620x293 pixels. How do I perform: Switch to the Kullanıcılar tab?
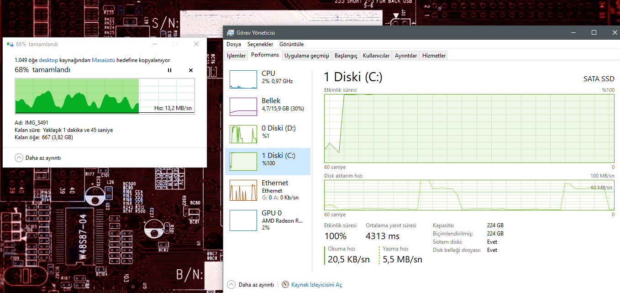[x=376, y=56]
